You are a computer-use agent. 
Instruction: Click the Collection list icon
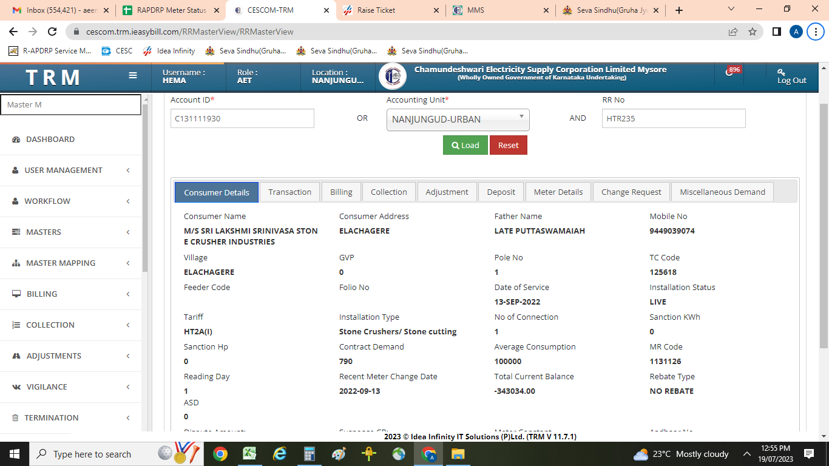(16, 325)
